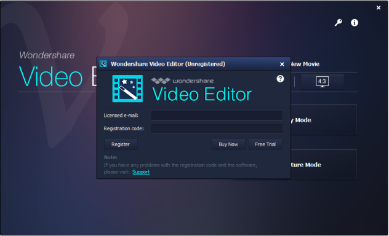Close the registration dialog

(x=282, y=64)
